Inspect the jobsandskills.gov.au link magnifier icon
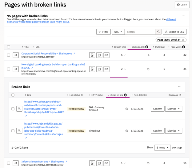 pyautogui.click(x=19, y=131)
